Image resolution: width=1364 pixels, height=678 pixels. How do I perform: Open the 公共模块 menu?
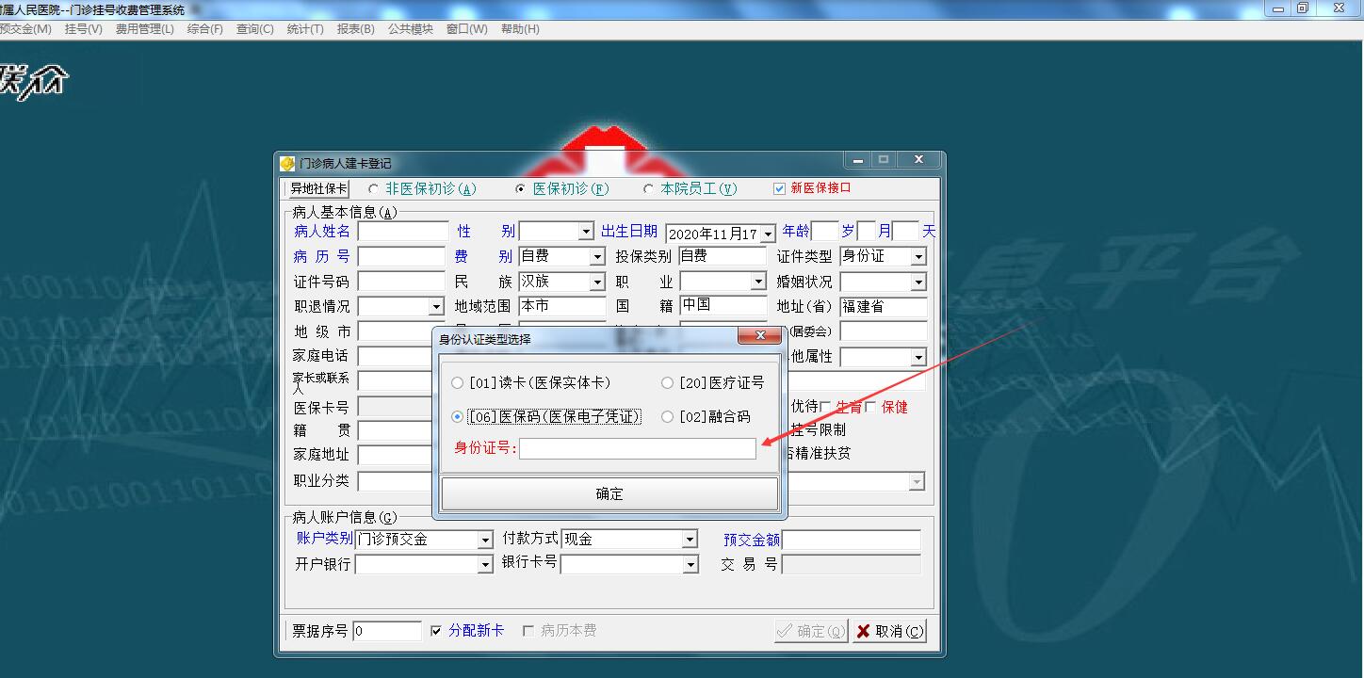pyautogui.click(x=411, y=29)
